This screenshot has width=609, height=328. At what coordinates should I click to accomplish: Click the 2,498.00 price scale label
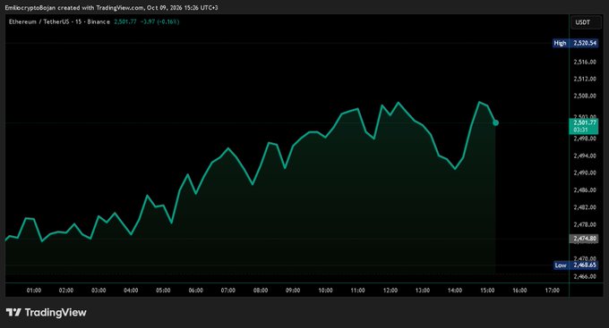pyautogui.click(x=585, y=139)
